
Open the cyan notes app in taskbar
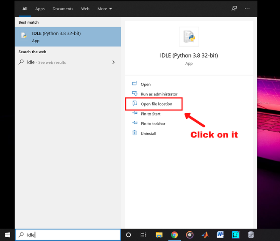click(235, 235)
